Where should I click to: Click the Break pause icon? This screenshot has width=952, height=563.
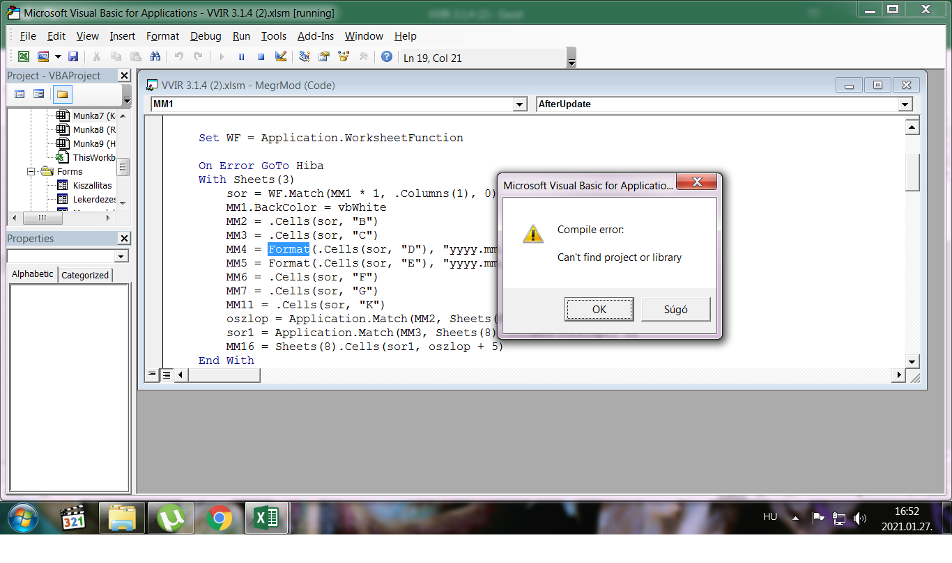(241, 57)
